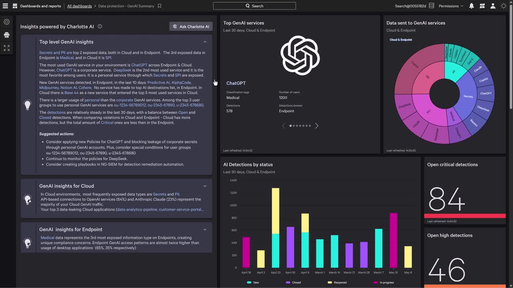
Task: Toggle the New series in chart legend
Action: (253, 282)
